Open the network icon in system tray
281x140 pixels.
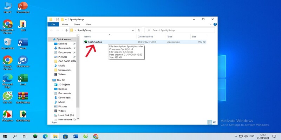[241, 136]
